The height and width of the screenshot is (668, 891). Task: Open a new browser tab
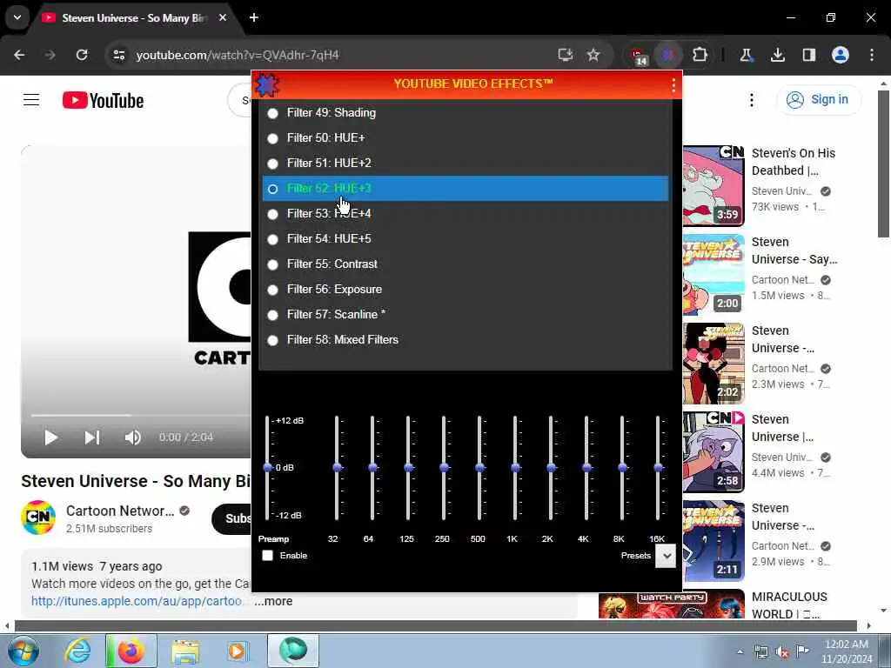(x=254, y=17)
